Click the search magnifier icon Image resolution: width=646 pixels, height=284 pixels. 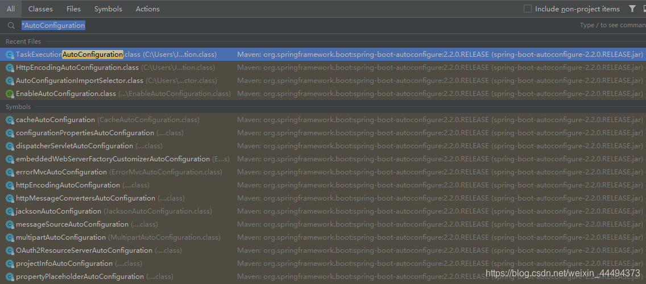[11, 26]
